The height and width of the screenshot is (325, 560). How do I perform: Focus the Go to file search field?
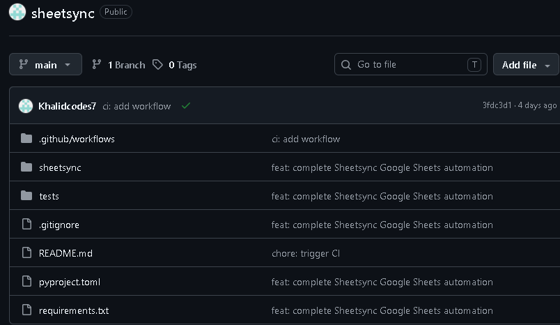[x=411, y=64]
